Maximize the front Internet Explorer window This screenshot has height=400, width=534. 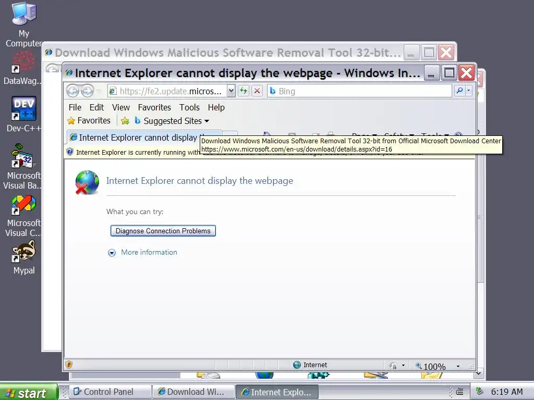(449, 73)
